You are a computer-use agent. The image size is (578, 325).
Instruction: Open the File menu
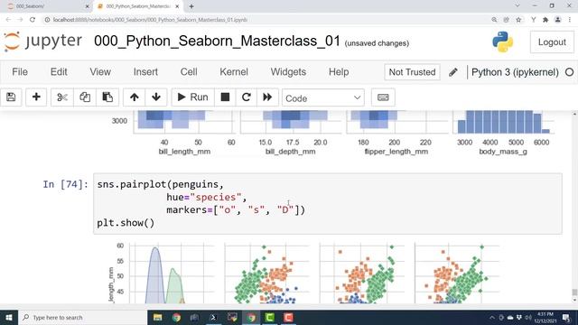pos(20,72)
